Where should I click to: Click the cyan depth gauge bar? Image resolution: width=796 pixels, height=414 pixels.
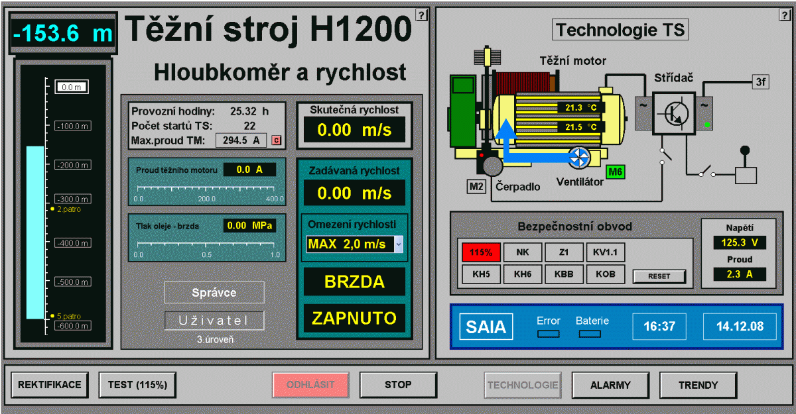tap(34, 232)
